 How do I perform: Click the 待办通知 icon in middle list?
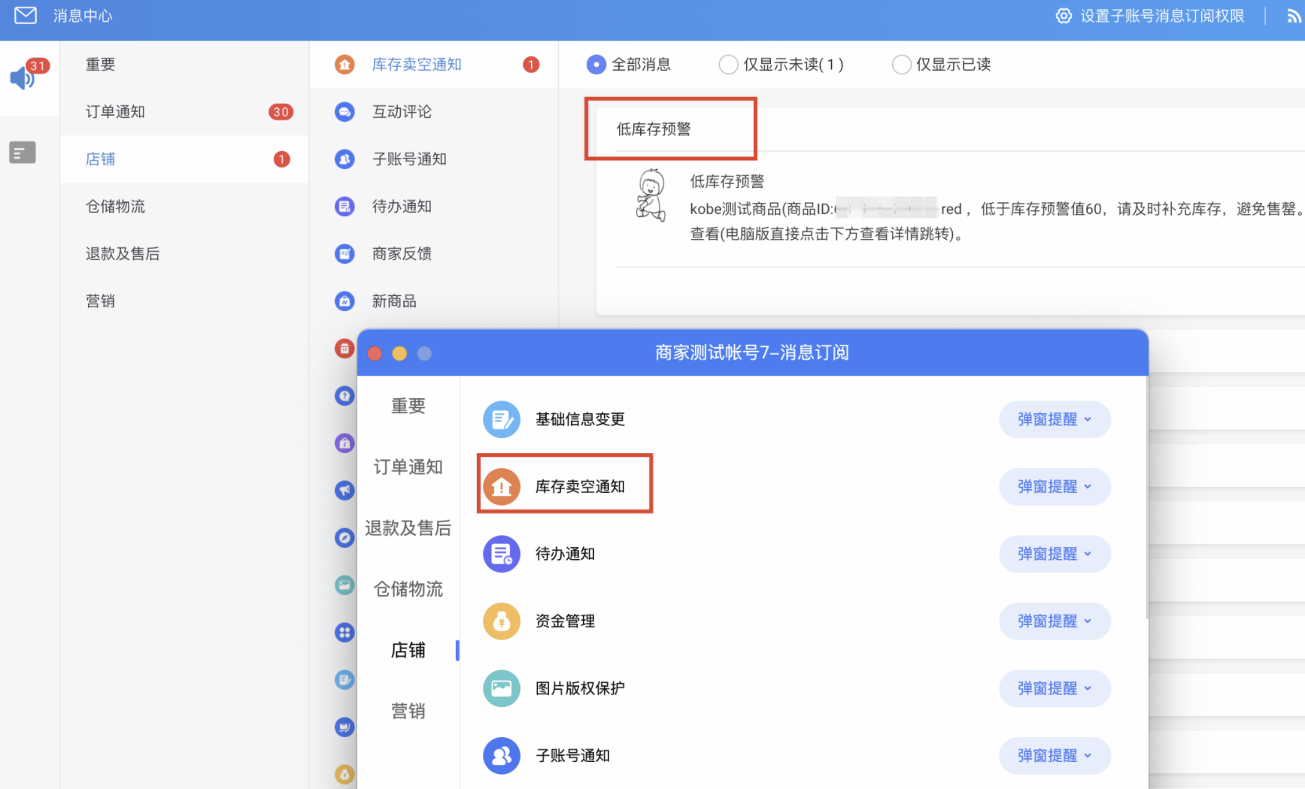coord(344,207)
